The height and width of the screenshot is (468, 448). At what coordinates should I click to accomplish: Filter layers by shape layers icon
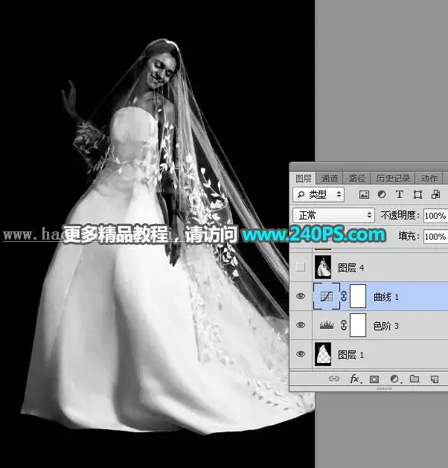417,195
